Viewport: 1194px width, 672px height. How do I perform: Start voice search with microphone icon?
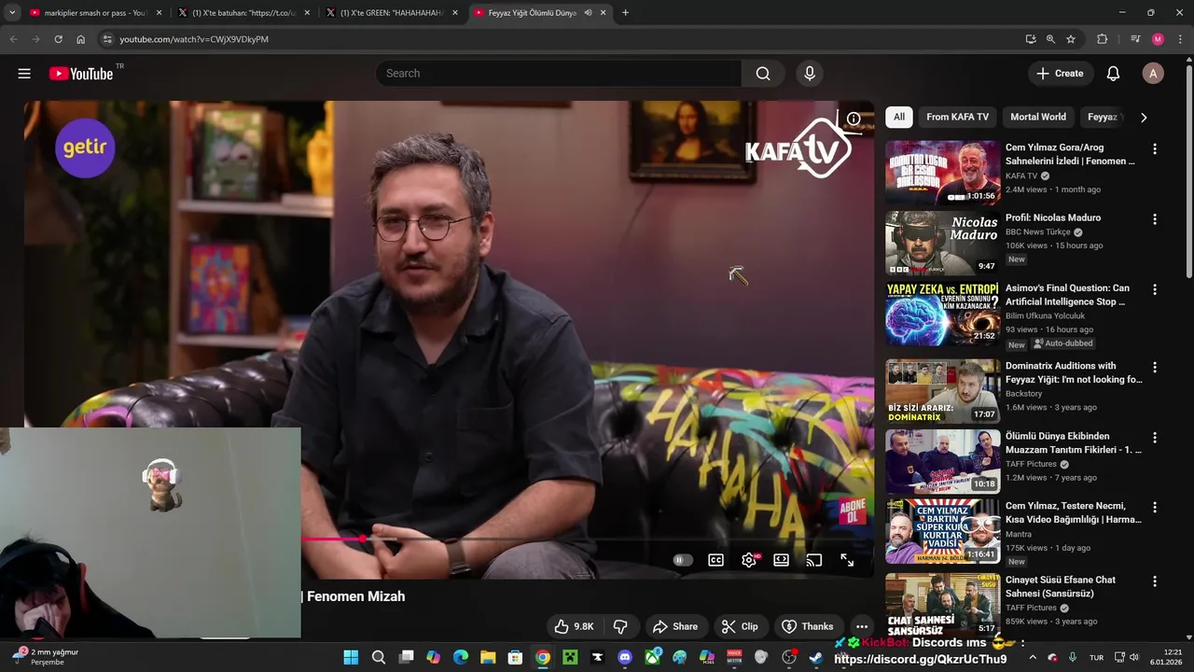pos(809,74)
